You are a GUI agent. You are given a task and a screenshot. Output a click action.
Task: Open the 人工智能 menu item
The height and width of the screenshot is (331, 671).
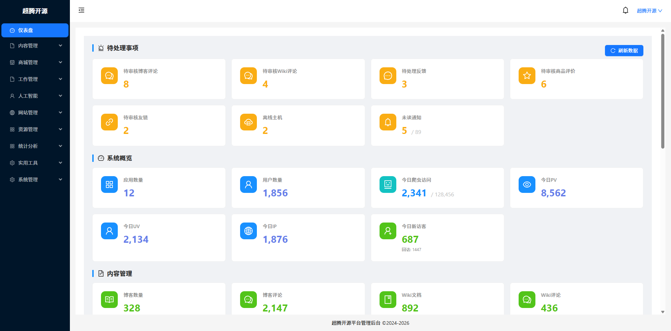[x=35, y=96]
